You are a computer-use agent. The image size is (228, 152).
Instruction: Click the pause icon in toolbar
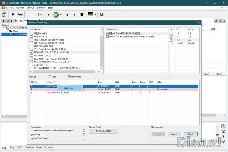click(x=67, y=14)
